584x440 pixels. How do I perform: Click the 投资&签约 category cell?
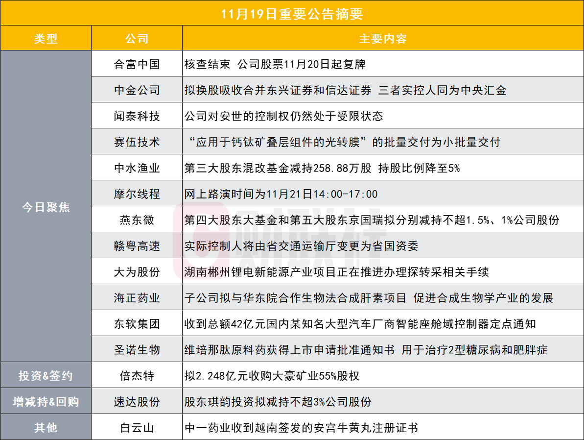pyautogui.click(x=46, y=375)
